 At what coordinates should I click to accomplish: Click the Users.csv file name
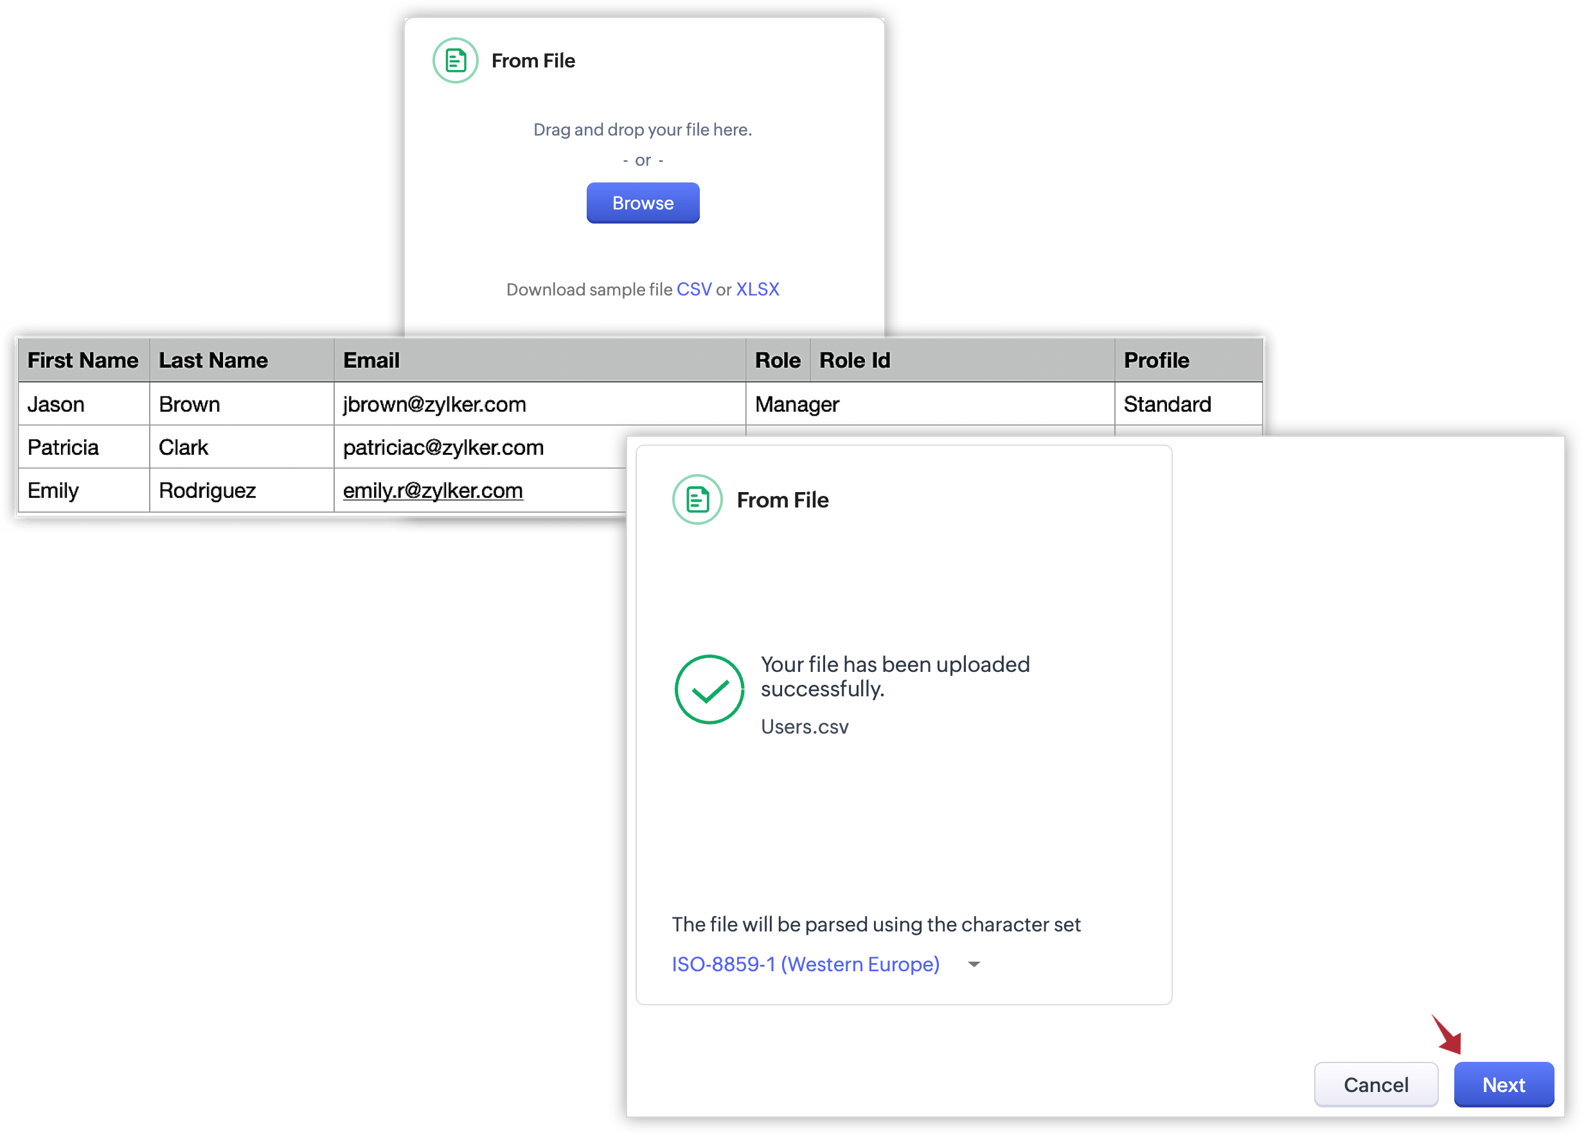pos(804,727)
